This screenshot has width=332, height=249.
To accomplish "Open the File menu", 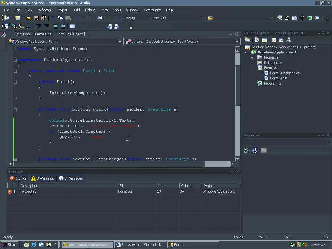I will (6, 10).
